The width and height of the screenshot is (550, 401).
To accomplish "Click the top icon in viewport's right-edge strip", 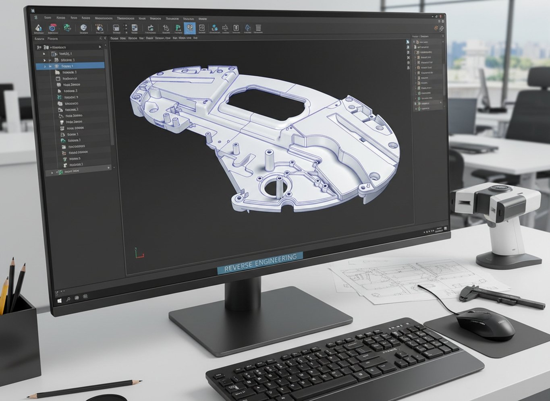I will [408, 42].
